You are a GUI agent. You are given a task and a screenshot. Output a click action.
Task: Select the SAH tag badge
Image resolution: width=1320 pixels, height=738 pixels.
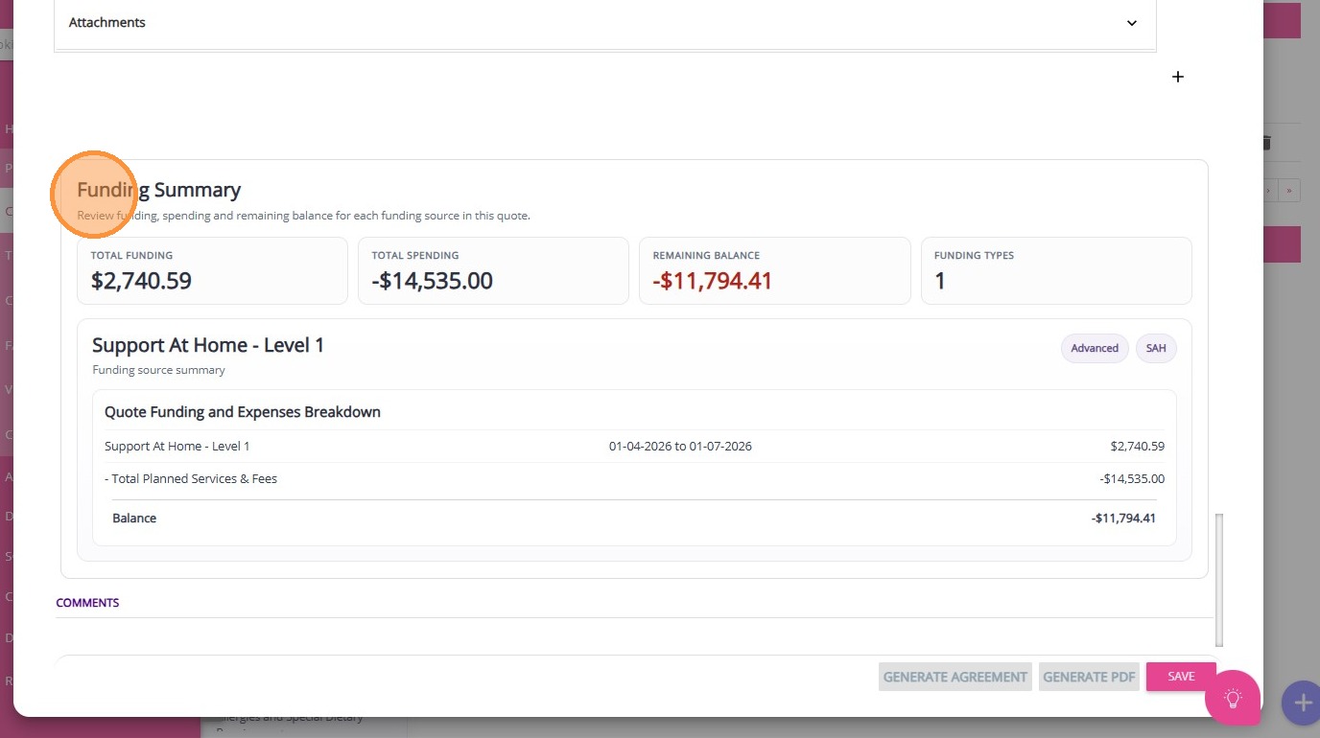tap(1156, 348)
